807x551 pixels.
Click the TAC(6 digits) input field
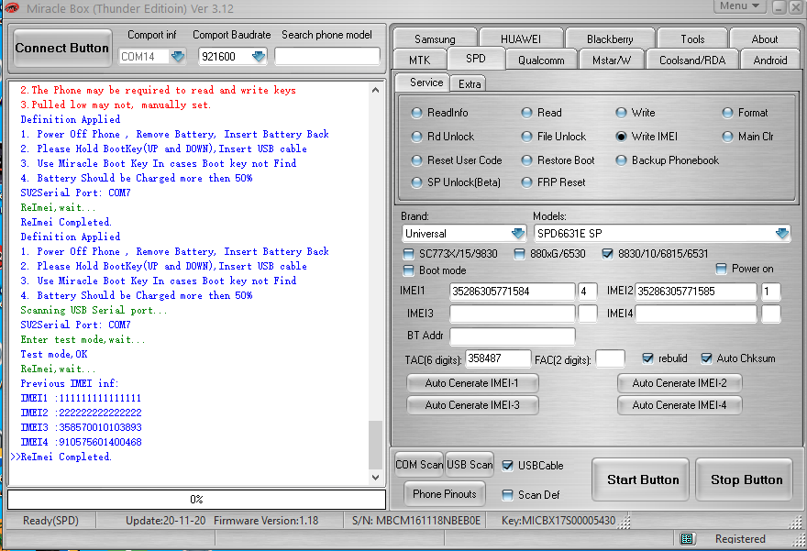(x=498, y=358)
